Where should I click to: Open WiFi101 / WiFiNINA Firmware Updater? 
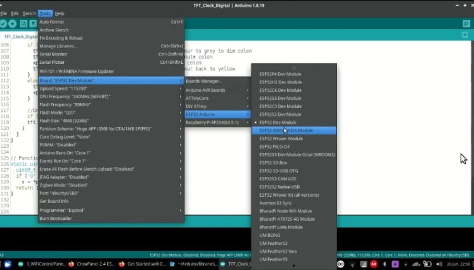click(112, 71)
